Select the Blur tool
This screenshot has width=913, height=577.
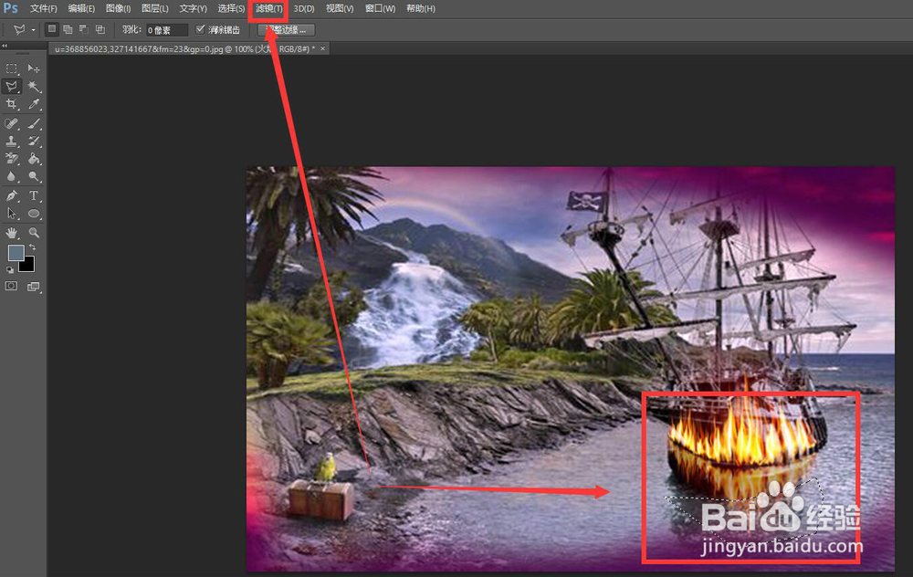coord(11,176)
